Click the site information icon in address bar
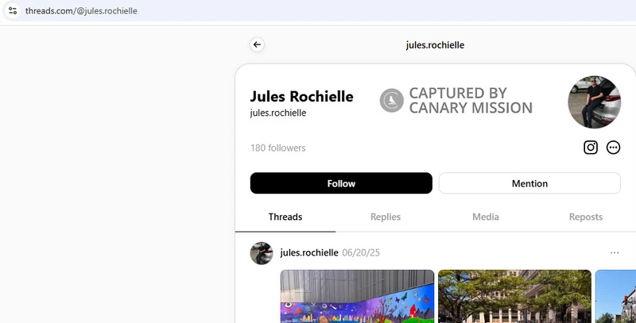Image resolution: width=636 pixels, height=323 pixels. [13, 11]
